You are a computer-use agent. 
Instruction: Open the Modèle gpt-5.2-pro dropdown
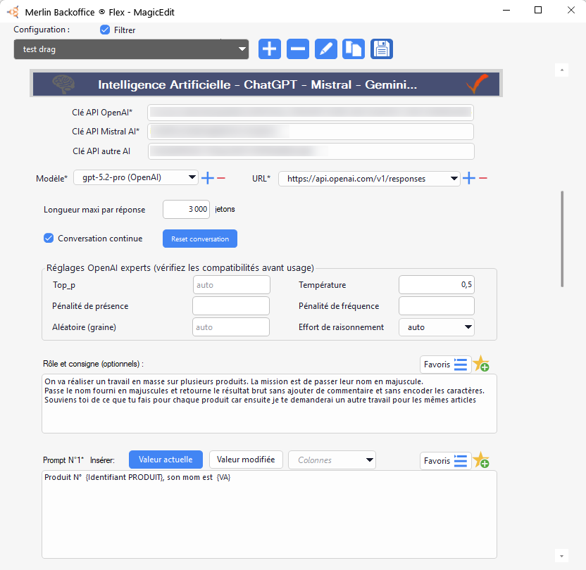pos(135,177)
